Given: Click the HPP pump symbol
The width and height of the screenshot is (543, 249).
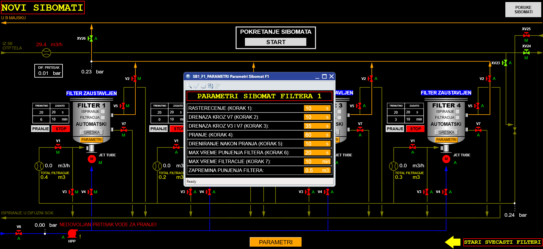Looking at the screenshot, I should (x=72, y=234).
